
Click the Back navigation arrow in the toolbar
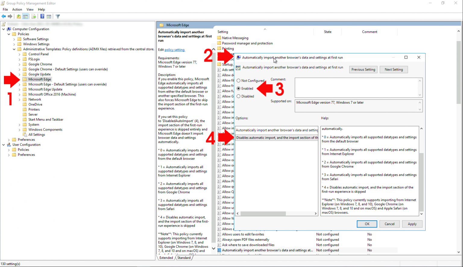[x=4, y=16]
